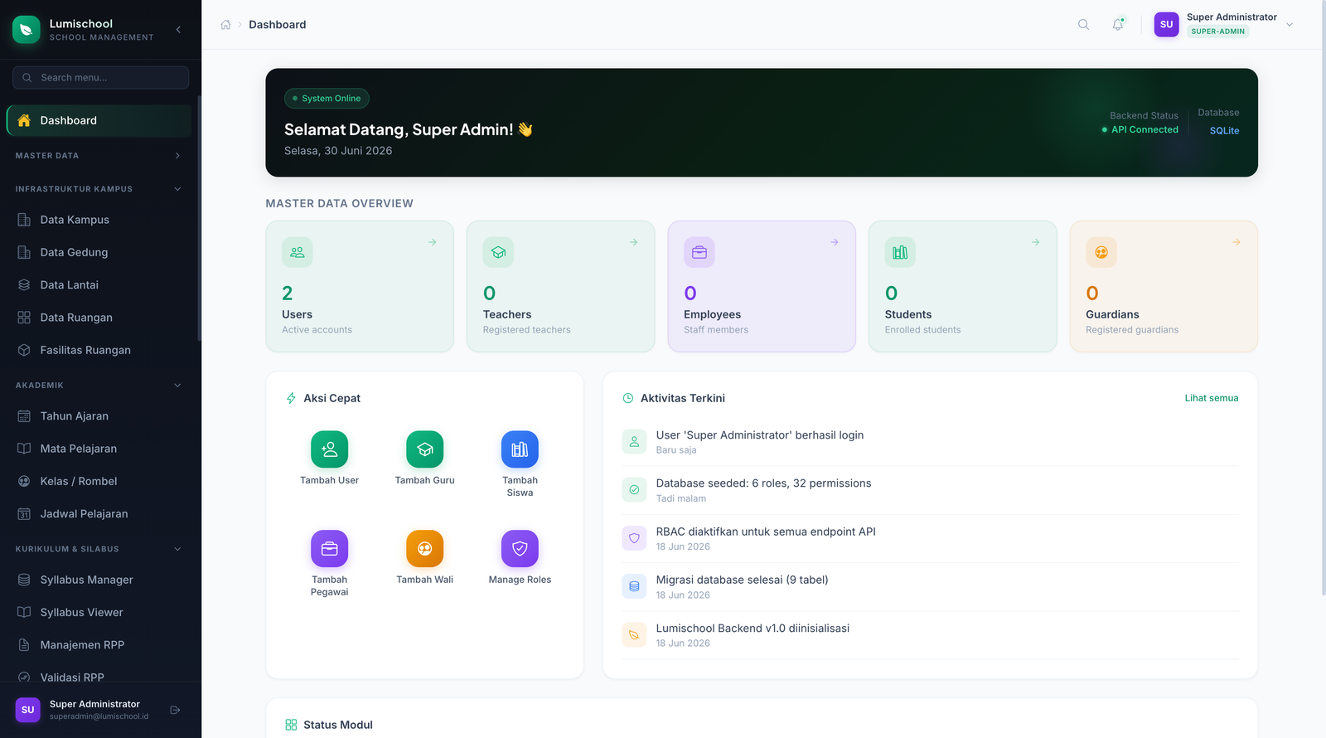Image resolution: width=1326 pixels, height=738 pixels.
Task: Collapse the Kurikulum & Silabus section
Action: [99, 549]
